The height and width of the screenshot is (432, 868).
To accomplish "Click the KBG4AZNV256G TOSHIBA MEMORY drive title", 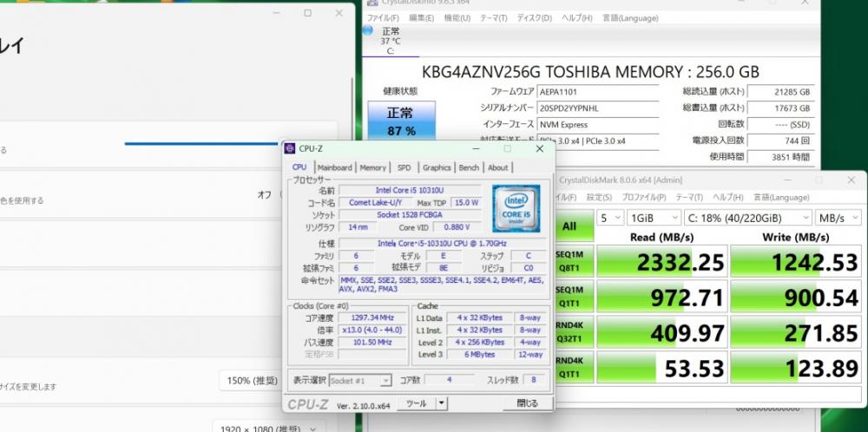I will pyautogui.click(x=590, y=72).
